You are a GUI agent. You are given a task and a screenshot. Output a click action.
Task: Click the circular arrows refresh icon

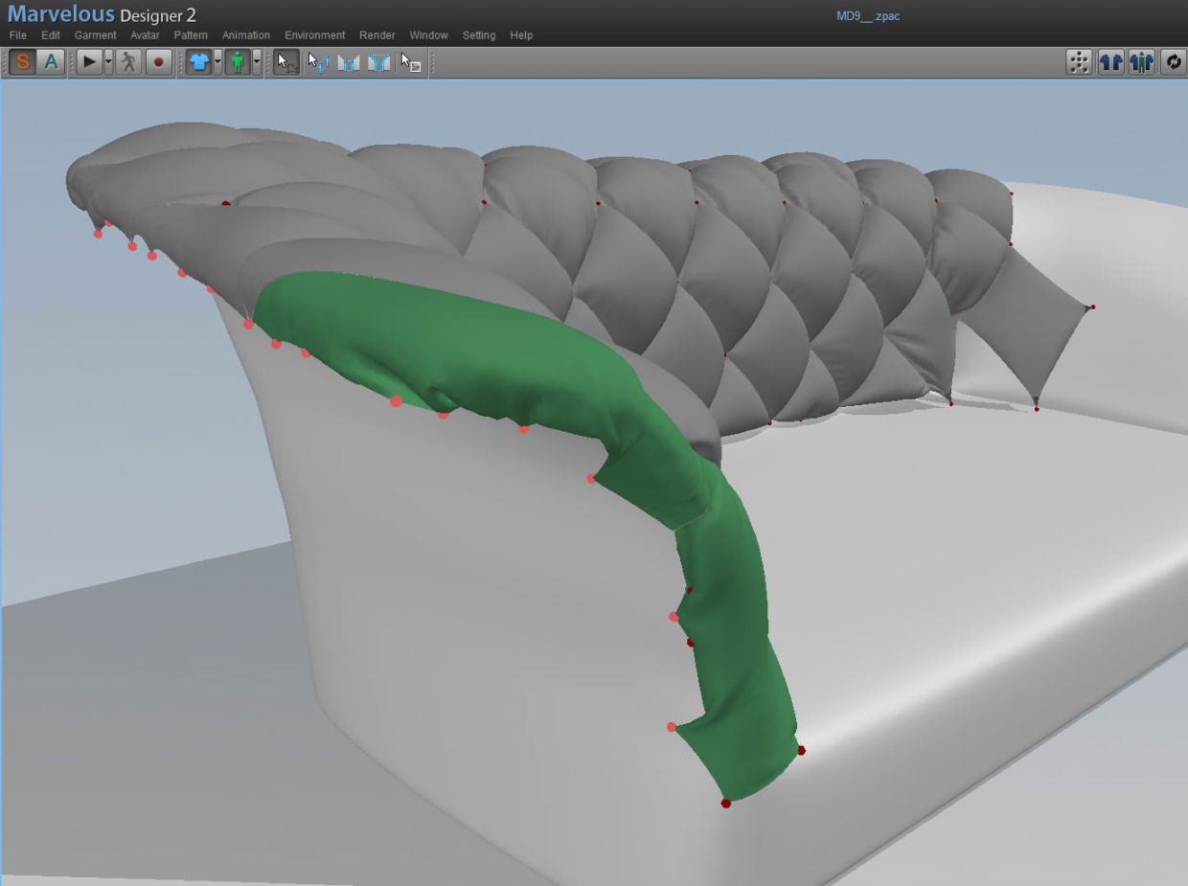pyautogui.click(x=1174, y=62)
